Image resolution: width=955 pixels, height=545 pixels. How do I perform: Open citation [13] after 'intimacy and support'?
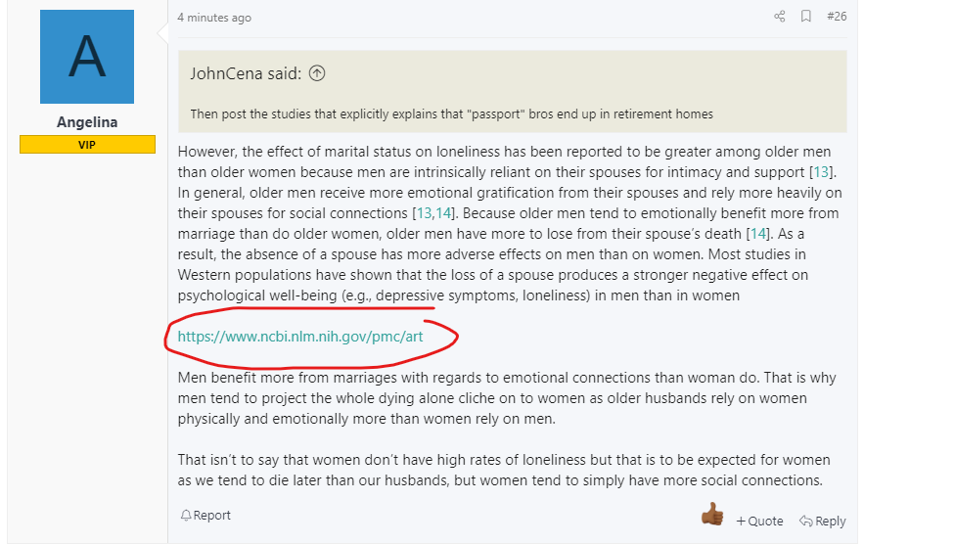coord(821,172)
